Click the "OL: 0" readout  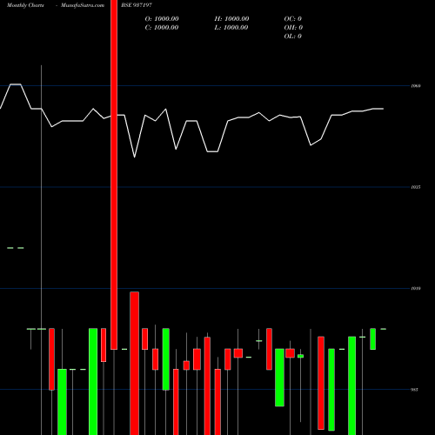pyautogui.click(x=293, y=37)
